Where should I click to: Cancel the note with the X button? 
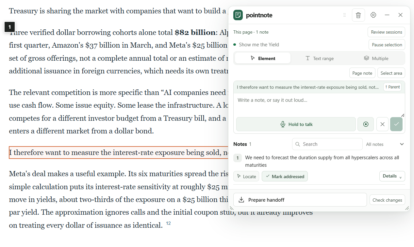coord(382,124)
